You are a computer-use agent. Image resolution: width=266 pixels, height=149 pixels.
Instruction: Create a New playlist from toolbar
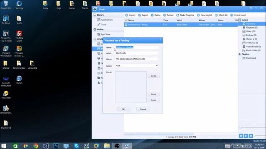tap(204, 15)
